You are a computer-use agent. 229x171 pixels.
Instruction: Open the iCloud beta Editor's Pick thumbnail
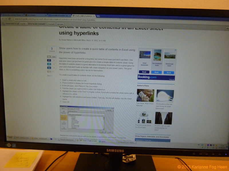[x=144, y=117]
